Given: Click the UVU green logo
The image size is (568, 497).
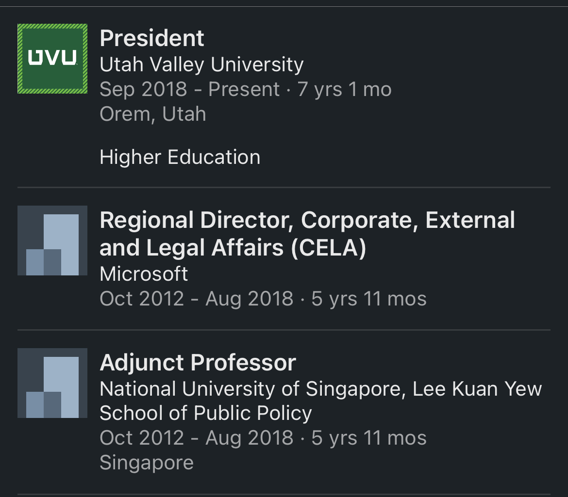Looking at the screenshot, I should pos(52,59).
